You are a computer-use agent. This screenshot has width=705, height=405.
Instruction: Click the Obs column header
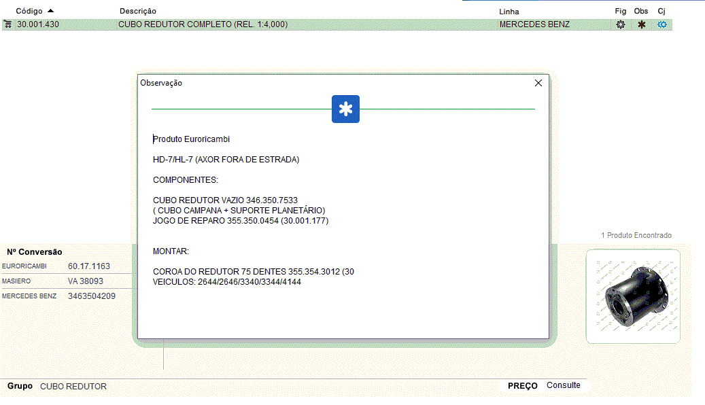pyautogui.click(x=640, y=11)
